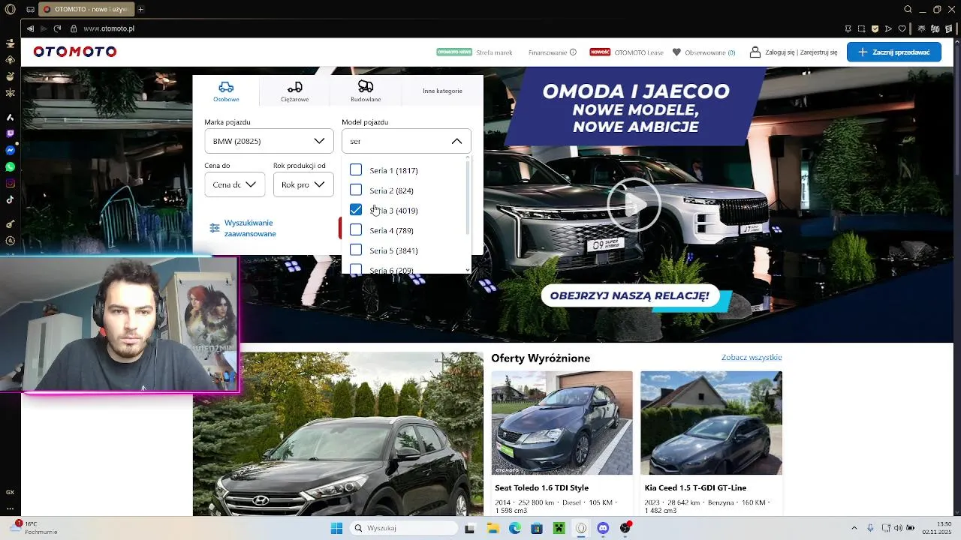Image resolution: width=961 pixels, height=540 pixels.
Task: Open Messenger in the Opera sidebar
Action: tap(10, 150)
